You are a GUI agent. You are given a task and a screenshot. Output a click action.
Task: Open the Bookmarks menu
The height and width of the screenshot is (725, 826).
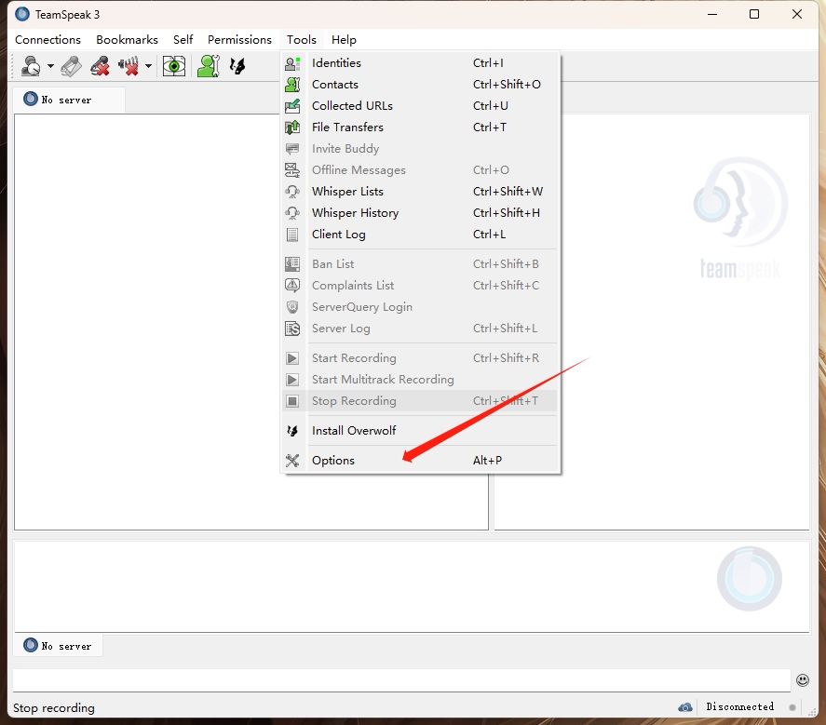(x=127, y=40)
